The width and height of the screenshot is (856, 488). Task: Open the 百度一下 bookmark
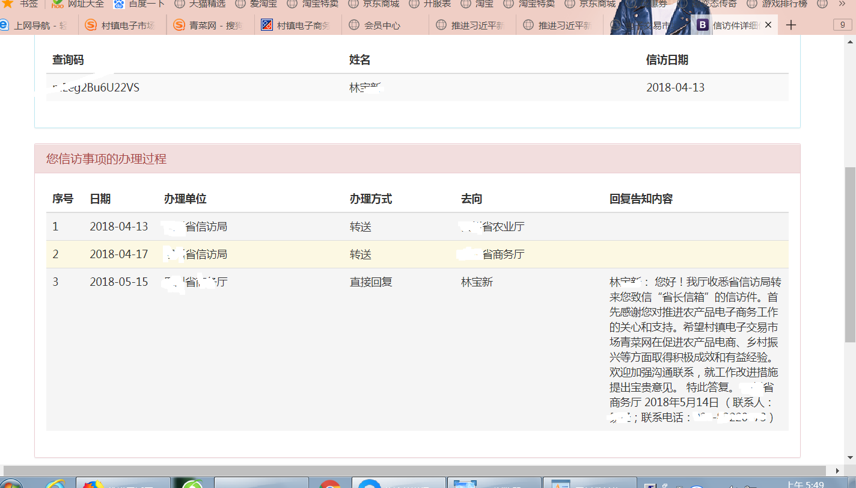(139, 3)
